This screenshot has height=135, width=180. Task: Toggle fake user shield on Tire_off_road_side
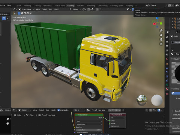pos(113,110)
